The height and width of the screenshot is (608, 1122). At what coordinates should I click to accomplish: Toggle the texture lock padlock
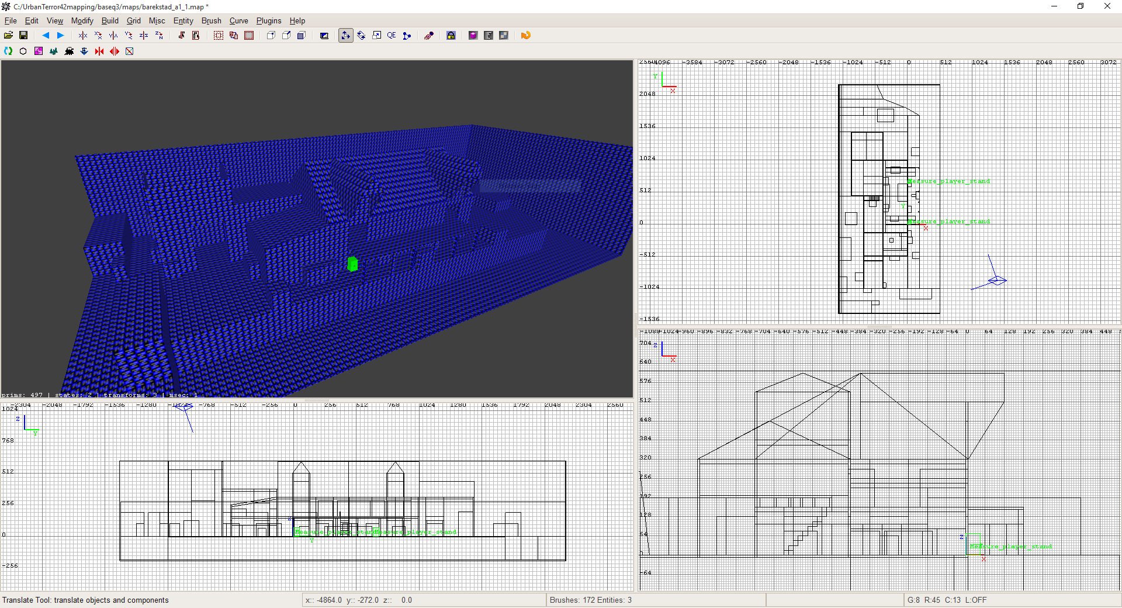pos(451,36)
